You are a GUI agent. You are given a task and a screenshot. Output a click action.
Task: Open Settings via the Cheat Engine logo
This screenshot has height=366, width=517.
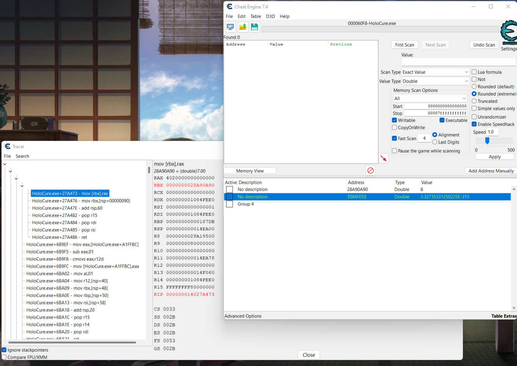(x=508, y=33)
